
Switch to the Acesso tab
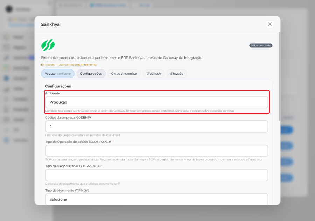pyautogui.click(x=58, y=74)
